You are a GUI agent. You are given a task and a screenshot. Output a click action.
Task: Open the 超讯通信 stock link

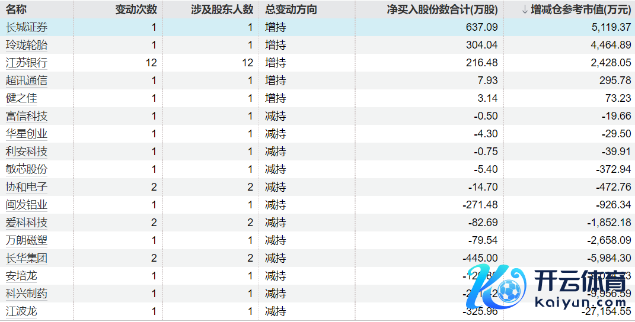pos(27,80)
